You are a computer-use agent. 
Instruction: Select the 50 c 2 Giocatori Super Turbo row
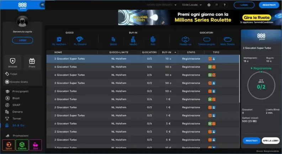point(143,83)
